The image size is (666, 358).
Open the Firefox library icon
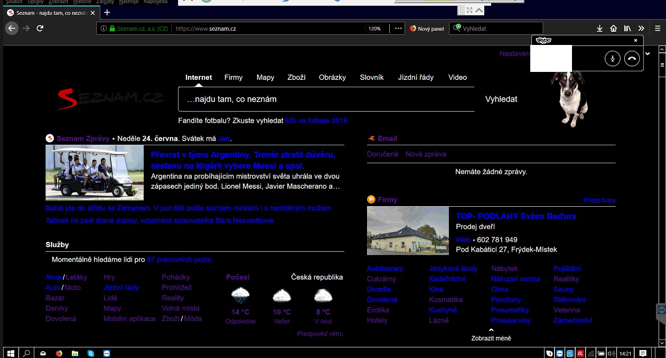[627, 29]
